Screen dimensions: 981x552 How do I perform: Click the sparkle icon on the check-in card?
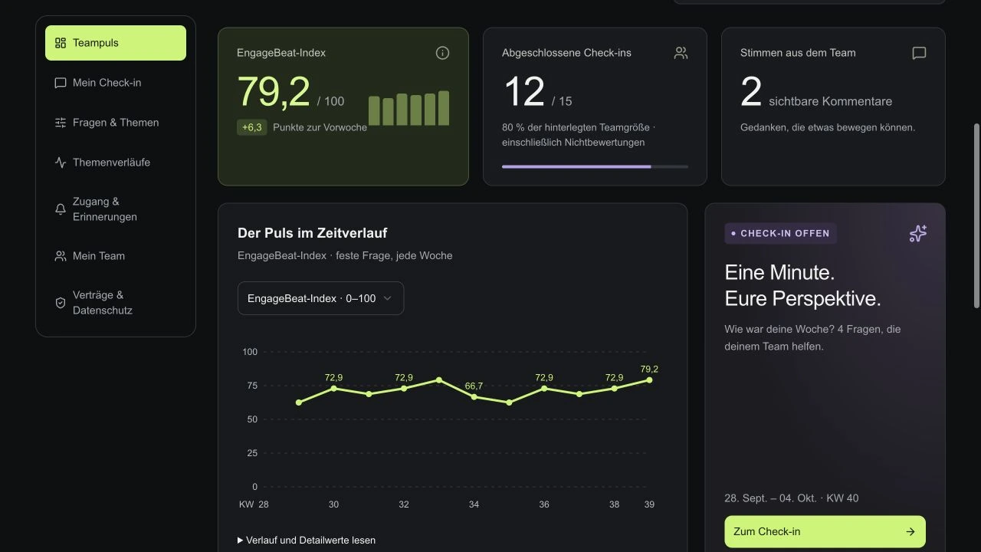click(x=917, y=234)
